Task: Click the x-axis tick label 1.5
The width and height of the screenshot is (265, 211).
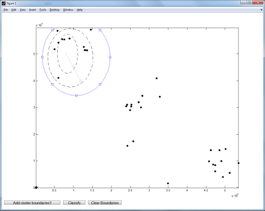Action: pos(92,190)
